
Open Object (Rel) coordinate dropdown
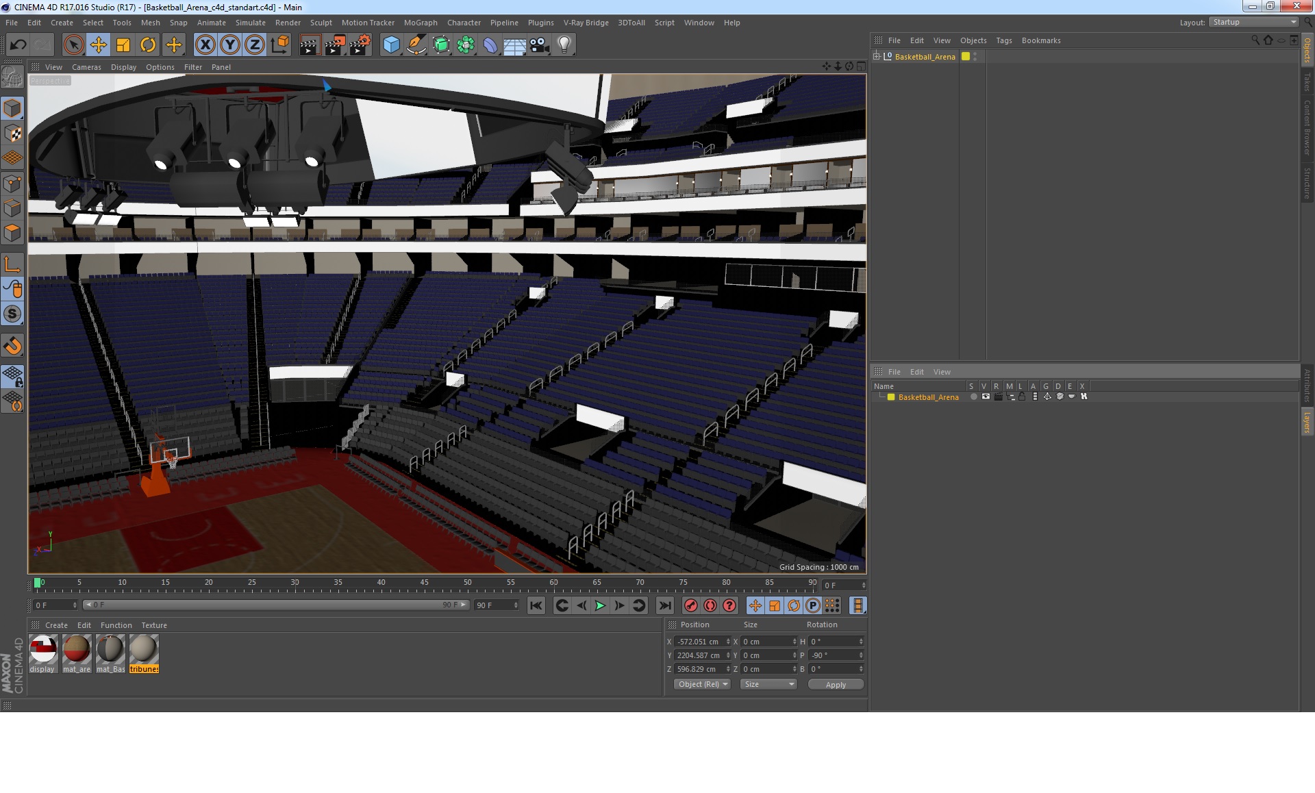tap(702, 684)
